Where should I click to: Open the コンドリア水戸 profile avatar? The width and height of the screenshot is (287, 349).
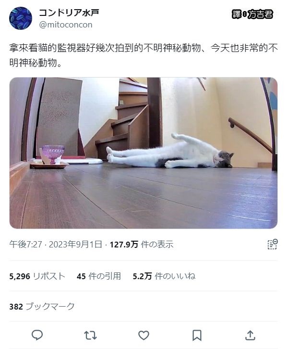pos(21,18)
